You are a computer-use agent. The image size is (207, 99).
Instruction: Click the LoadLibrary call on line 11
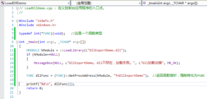click(x=74, y=50)
